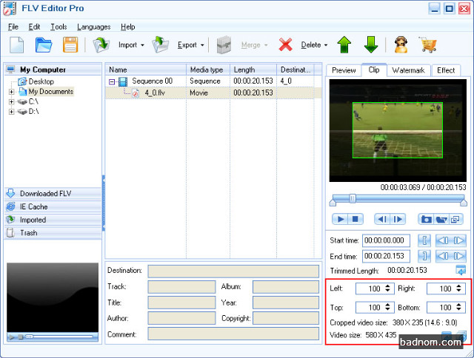Click icon next to Trimmed Length
This screenshot has height=358, width=474.
461,270
